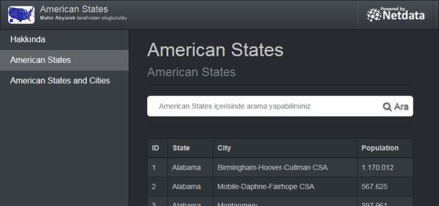Click the ID column header
This screenshot has height=206, width=439.
pos(158,148)
